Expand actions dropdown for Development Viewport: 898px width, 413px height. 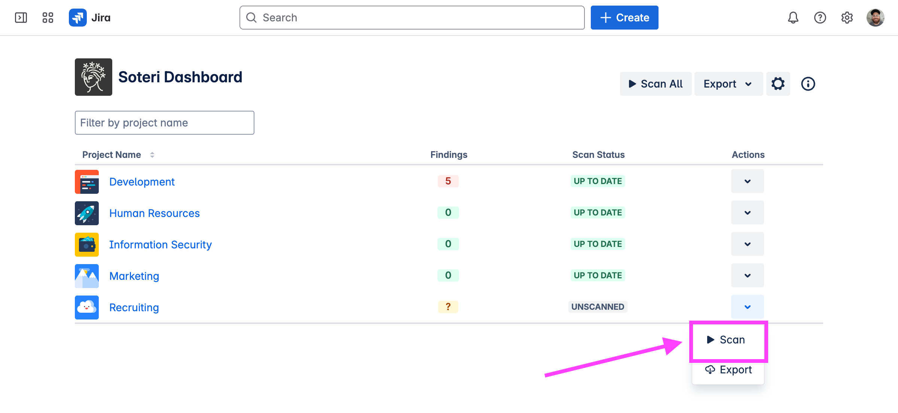click(x=747, y=181)
